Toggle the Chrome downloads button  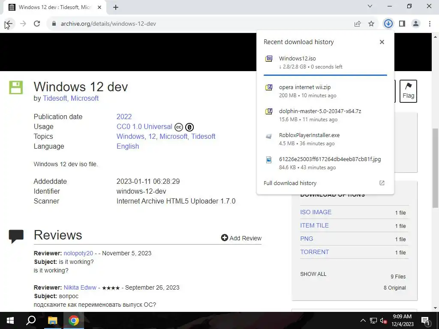[x=388, y=24]
